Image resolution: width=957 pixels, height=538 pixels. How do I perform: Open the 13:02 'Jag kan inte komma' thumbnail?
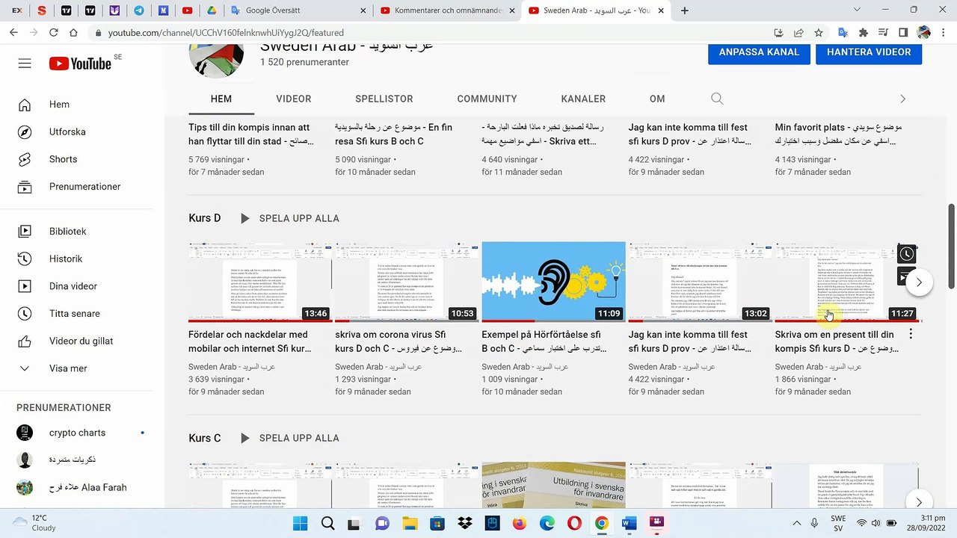700,282
